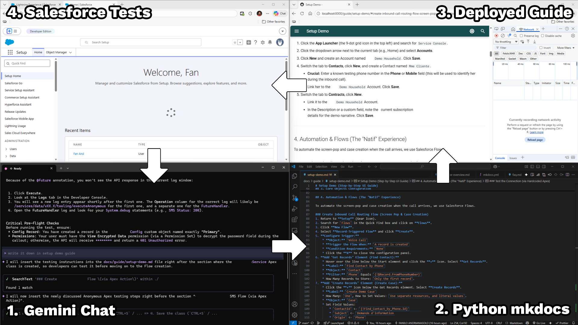Clear the network log in DevTools
578x325 pixels.
(x=503, y=36)
